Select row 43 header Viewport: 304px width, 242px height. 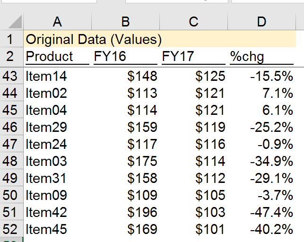(x=10, y=76)
